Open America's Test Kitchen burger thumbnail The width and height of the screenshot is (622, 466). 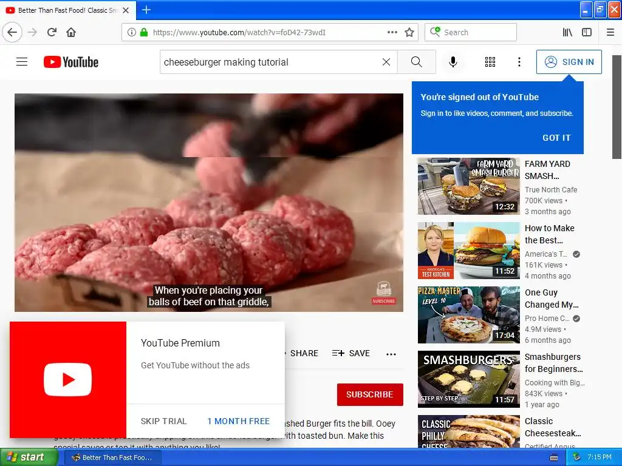click(468, 251)
